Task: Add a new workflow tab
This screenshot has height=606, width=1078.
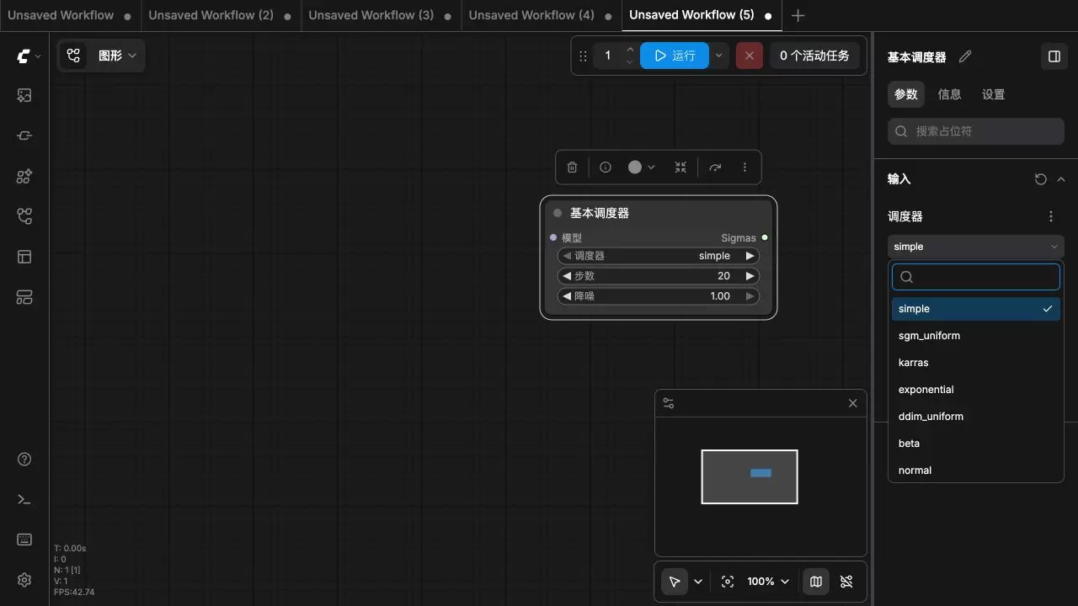Action: click(798, 15)
